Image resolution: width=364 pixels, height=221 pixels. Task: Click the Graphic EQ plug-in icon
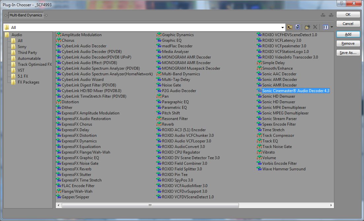(159, 40)
